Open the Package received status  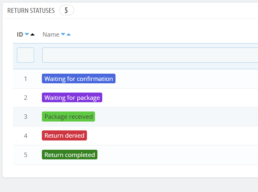click(68, 117)
